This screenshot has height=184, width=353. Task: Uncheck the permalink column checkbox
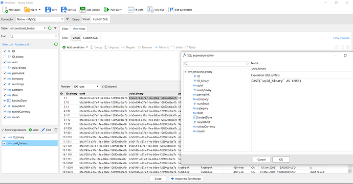click(5, 73)
